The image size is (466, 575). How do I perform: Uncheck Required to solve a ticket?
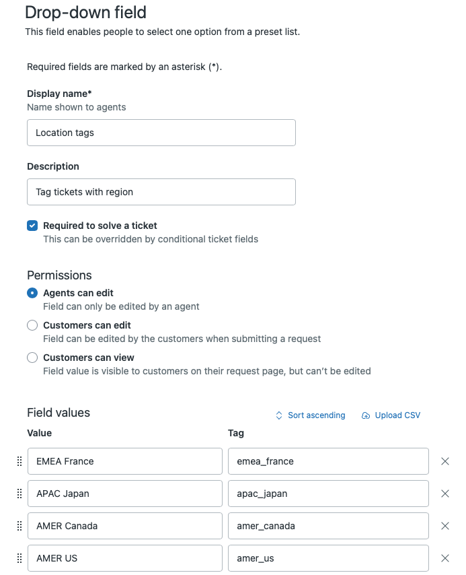(32, 226)
